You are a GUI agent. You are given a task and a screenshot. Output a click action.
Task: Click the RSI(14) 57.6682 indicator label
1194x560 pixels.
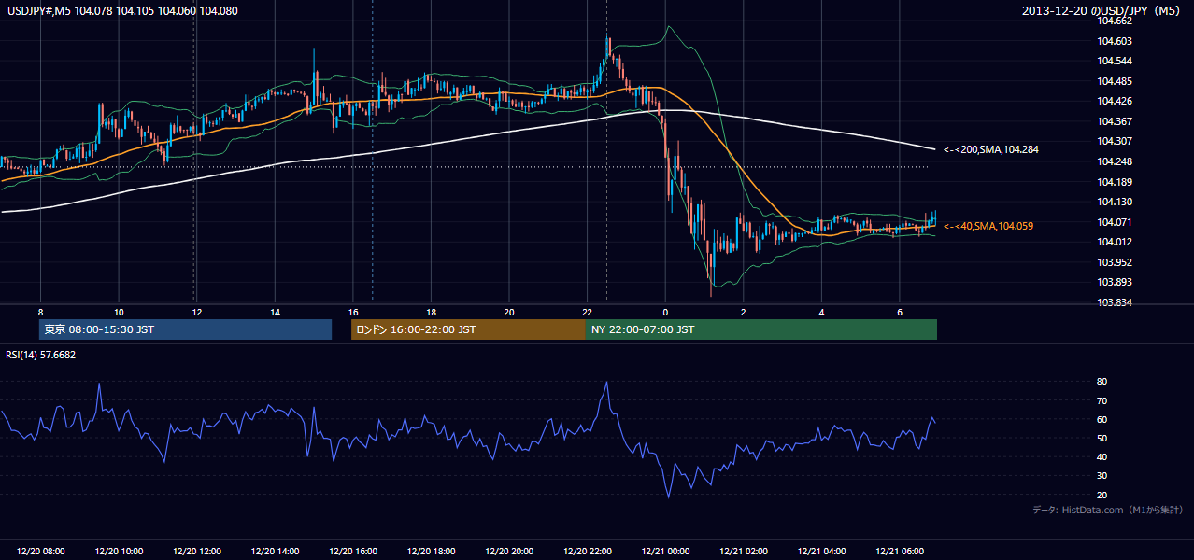coord(40,355)
